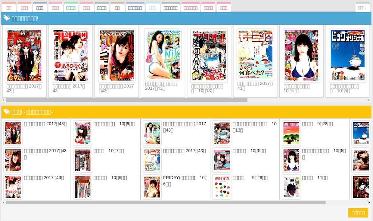The width and height of the screenshot is (373, 221).
Task: Click the tag icon in the yellow header
Action: tap(7, 112)
